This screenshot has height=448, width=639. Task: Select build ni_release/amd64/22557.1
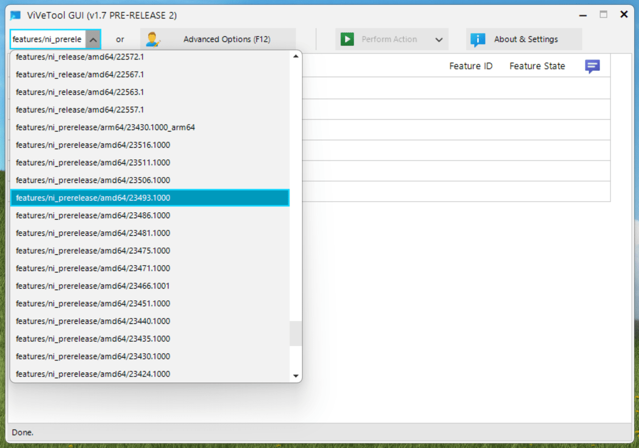[x=150, y=110]
